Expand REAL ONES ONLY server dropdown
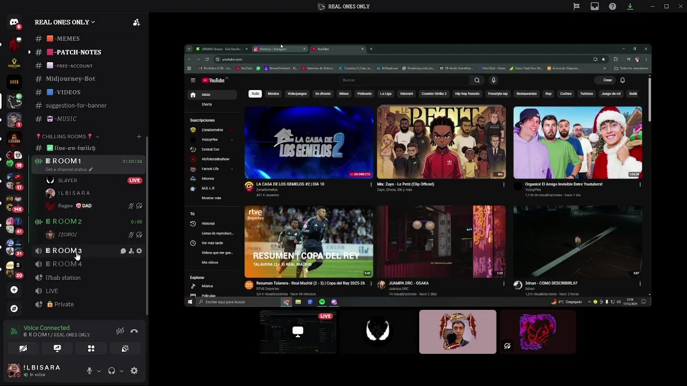This screenshot has height=386, width=687. (x=93, y=23)
